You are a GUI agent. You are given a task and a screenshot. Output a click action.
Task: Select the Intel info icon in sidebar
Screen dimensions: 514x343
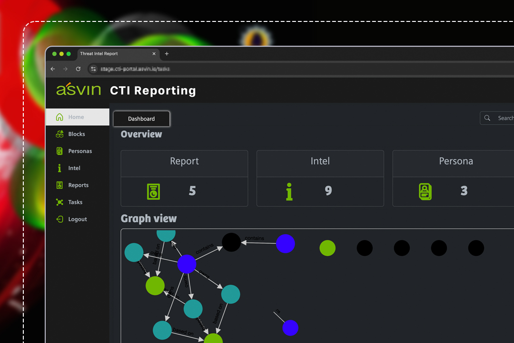(x=59, y=168)
